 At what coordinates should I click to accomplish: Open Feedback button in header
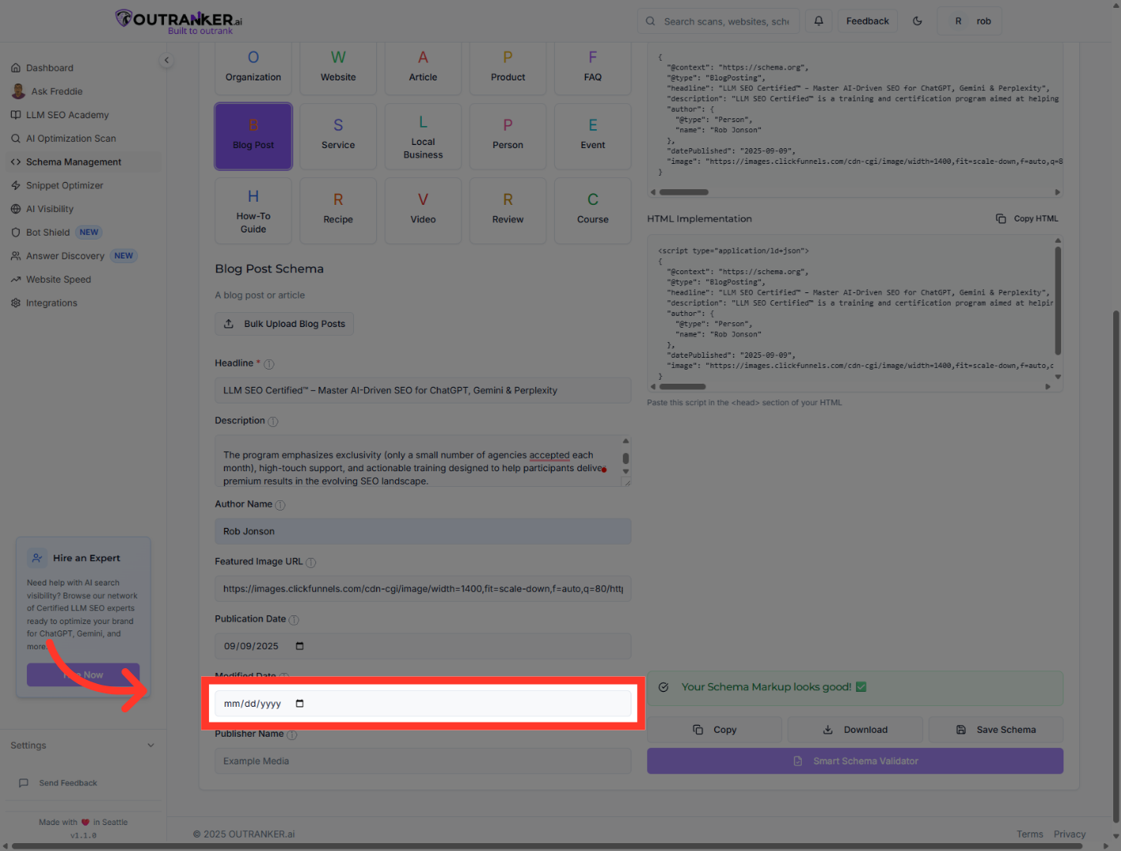867,21
